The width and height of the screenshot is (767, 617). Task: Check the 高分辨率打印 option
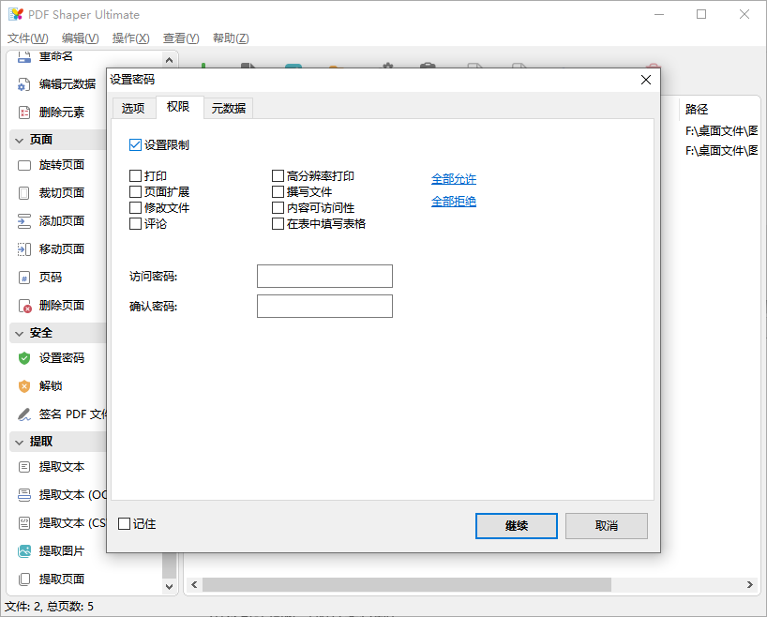[x=277, y=175]
